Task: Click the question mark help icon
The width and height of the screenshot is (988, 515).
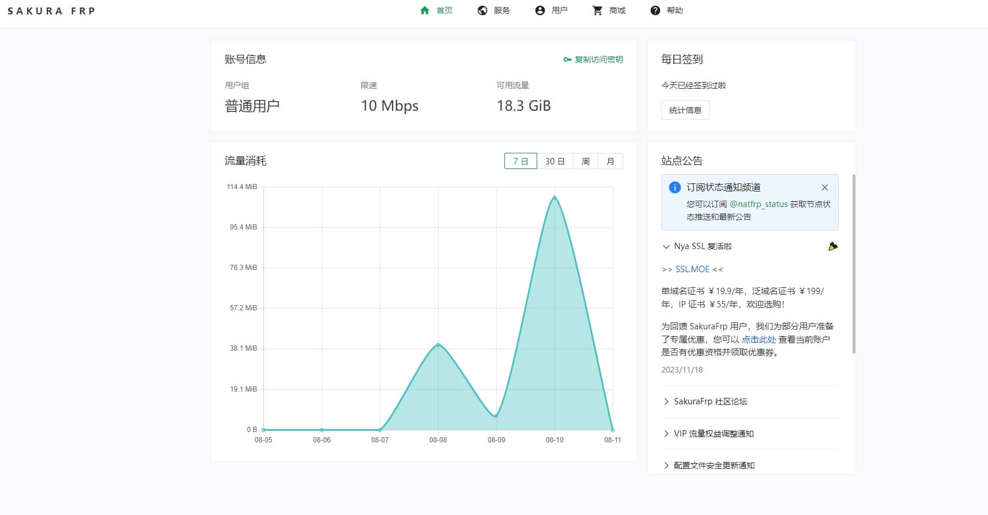Action: click(x=655, y=10)
